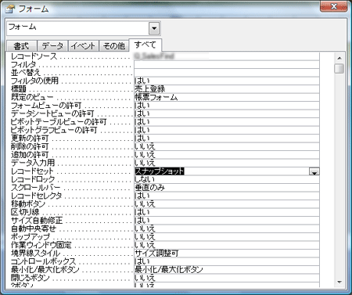352x295 pixels.
Task: Select the レコードロック property label
Action: click(33, 179)
